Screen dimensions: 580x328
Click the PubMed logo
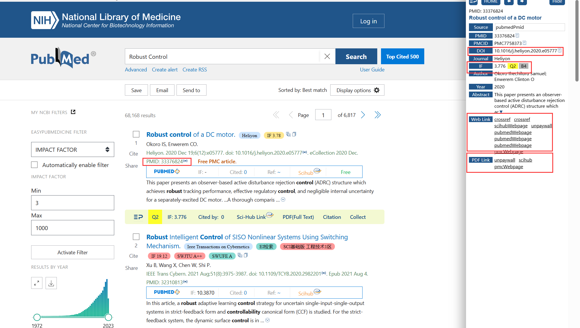pyautogui.click(x=63, y=58)
